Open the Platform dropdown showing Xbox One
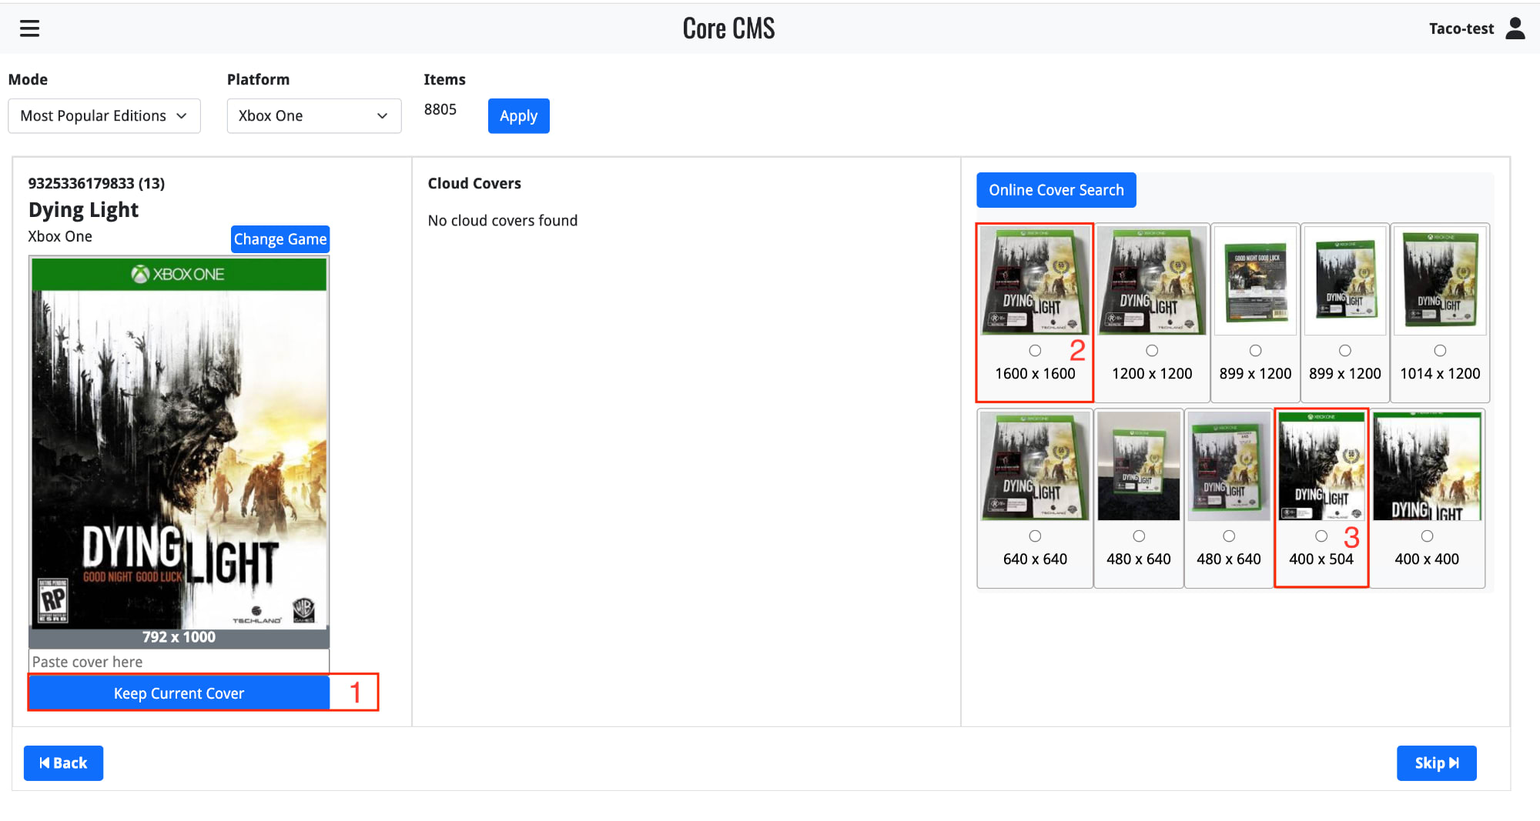Image resolution: width=1540 pixels, height=821 pixels. point(313,115)
